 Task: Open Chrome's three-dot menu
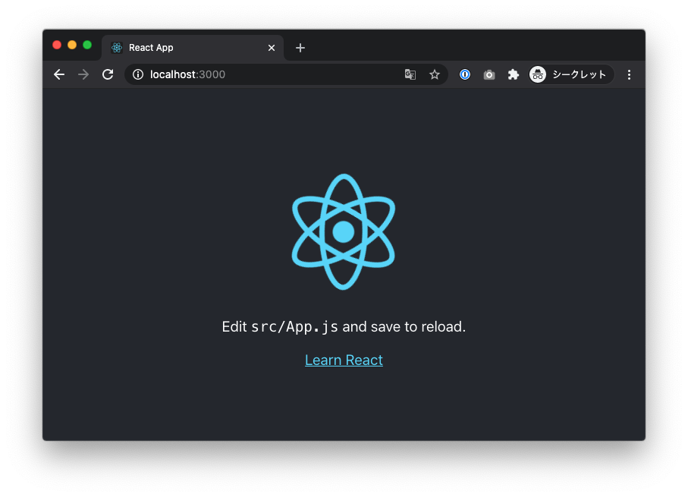tap(629, 74)
